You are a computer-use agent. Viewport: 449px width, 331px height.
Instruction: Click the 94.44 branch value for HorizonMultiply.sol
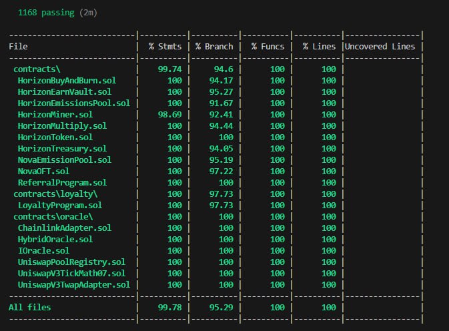coord(221,125)
